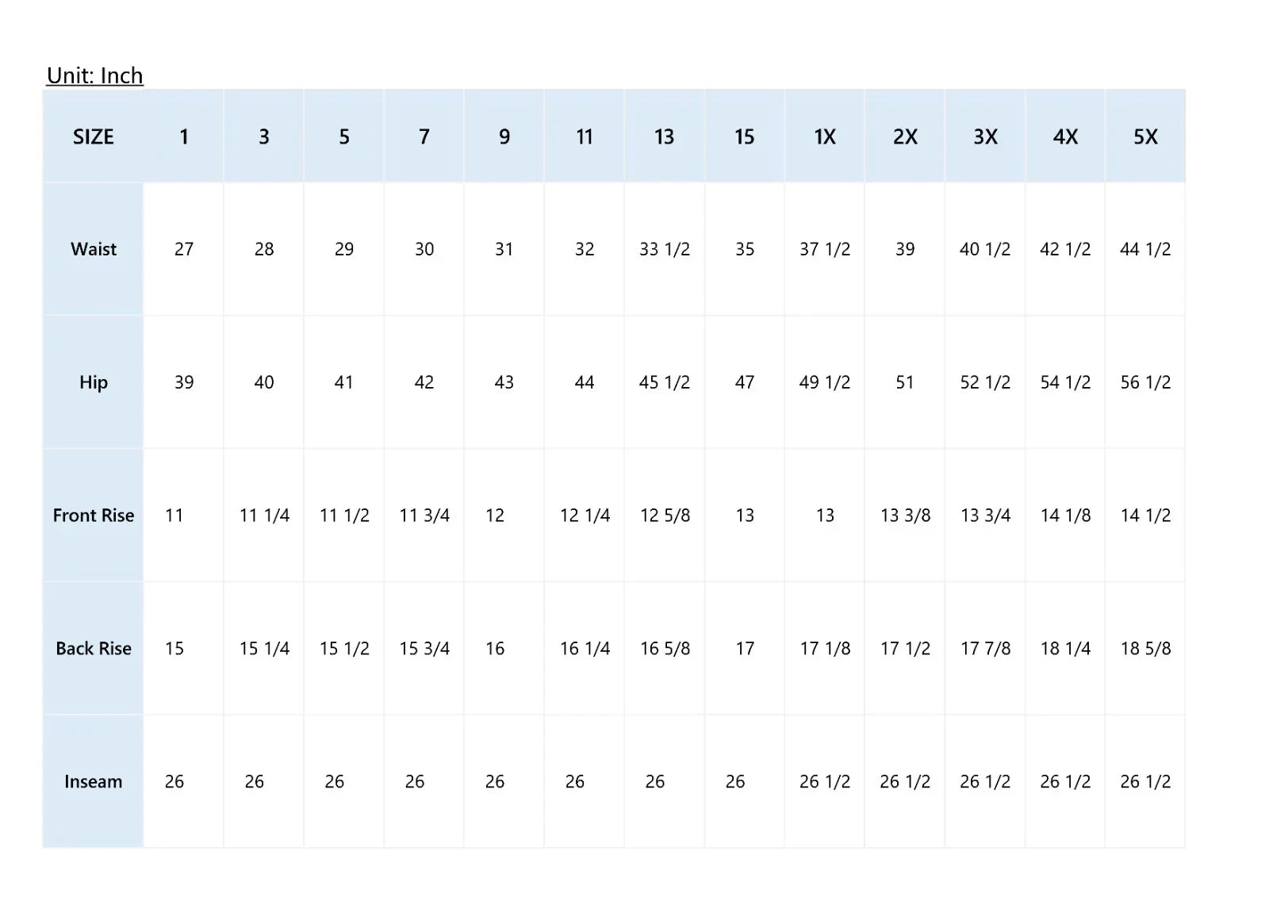This screenshot has width=1269, height=897.
Task: Select the size 7 column header
Action: (x=424, y=137)
